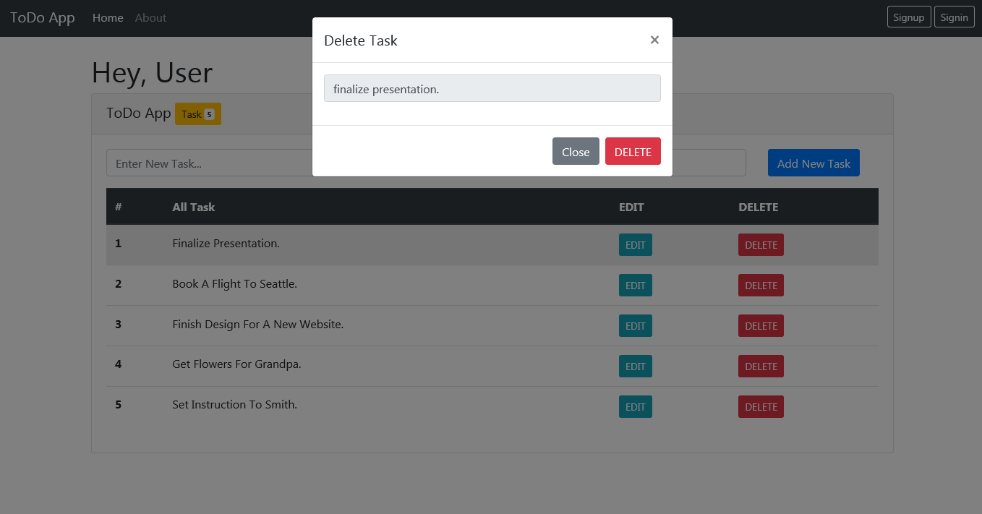The width and height of the screenshot is (982, 514).
Task: Edit the Book A Flight To Seattle task
Action: tap(636, 286)
